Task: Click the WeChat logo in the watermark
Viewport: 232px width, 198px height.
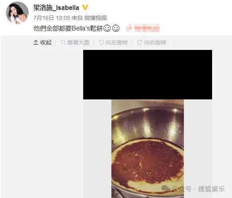Action: (x=166, y=188)
